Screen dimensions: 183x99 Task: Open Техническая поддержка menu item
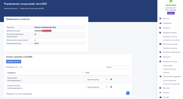pyautogui.click(x=172, y=76)
